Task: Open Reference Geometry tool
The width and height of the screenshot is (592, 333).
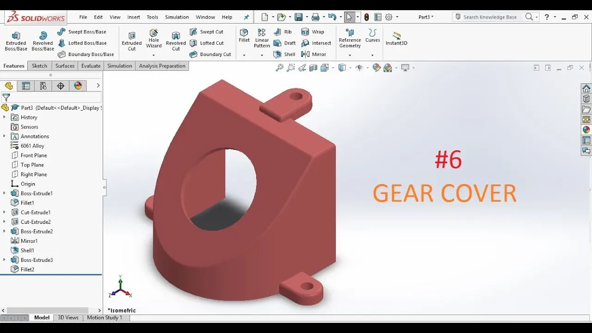Action: coord(350,38)
